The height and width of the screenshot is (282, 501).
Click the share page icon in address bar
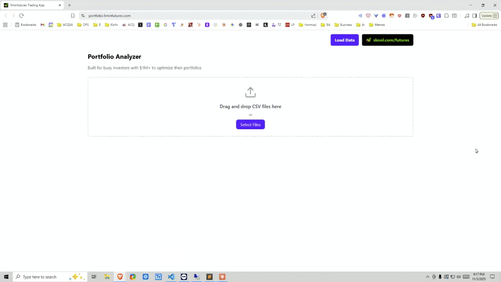313,15
